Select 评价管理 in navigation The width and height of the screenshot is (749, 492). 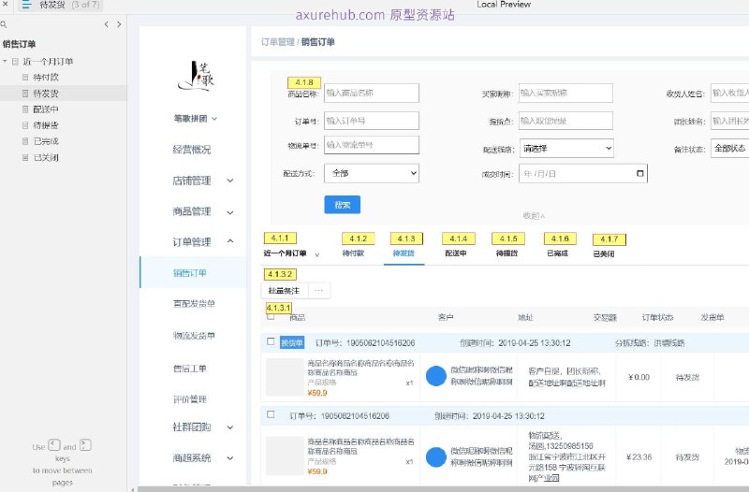190,399
